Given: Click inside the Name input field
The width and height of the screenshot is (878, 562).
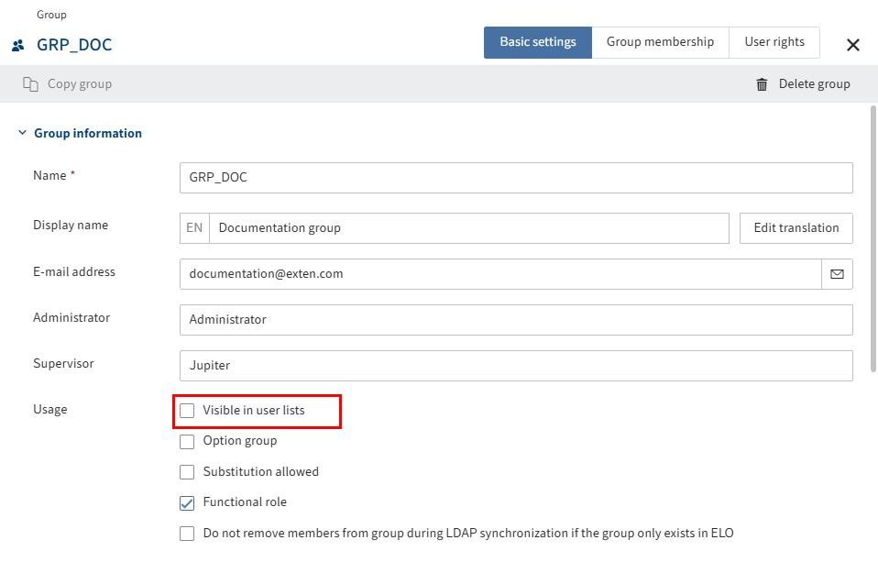Looking at the screenshot, I should pos(515,177).
